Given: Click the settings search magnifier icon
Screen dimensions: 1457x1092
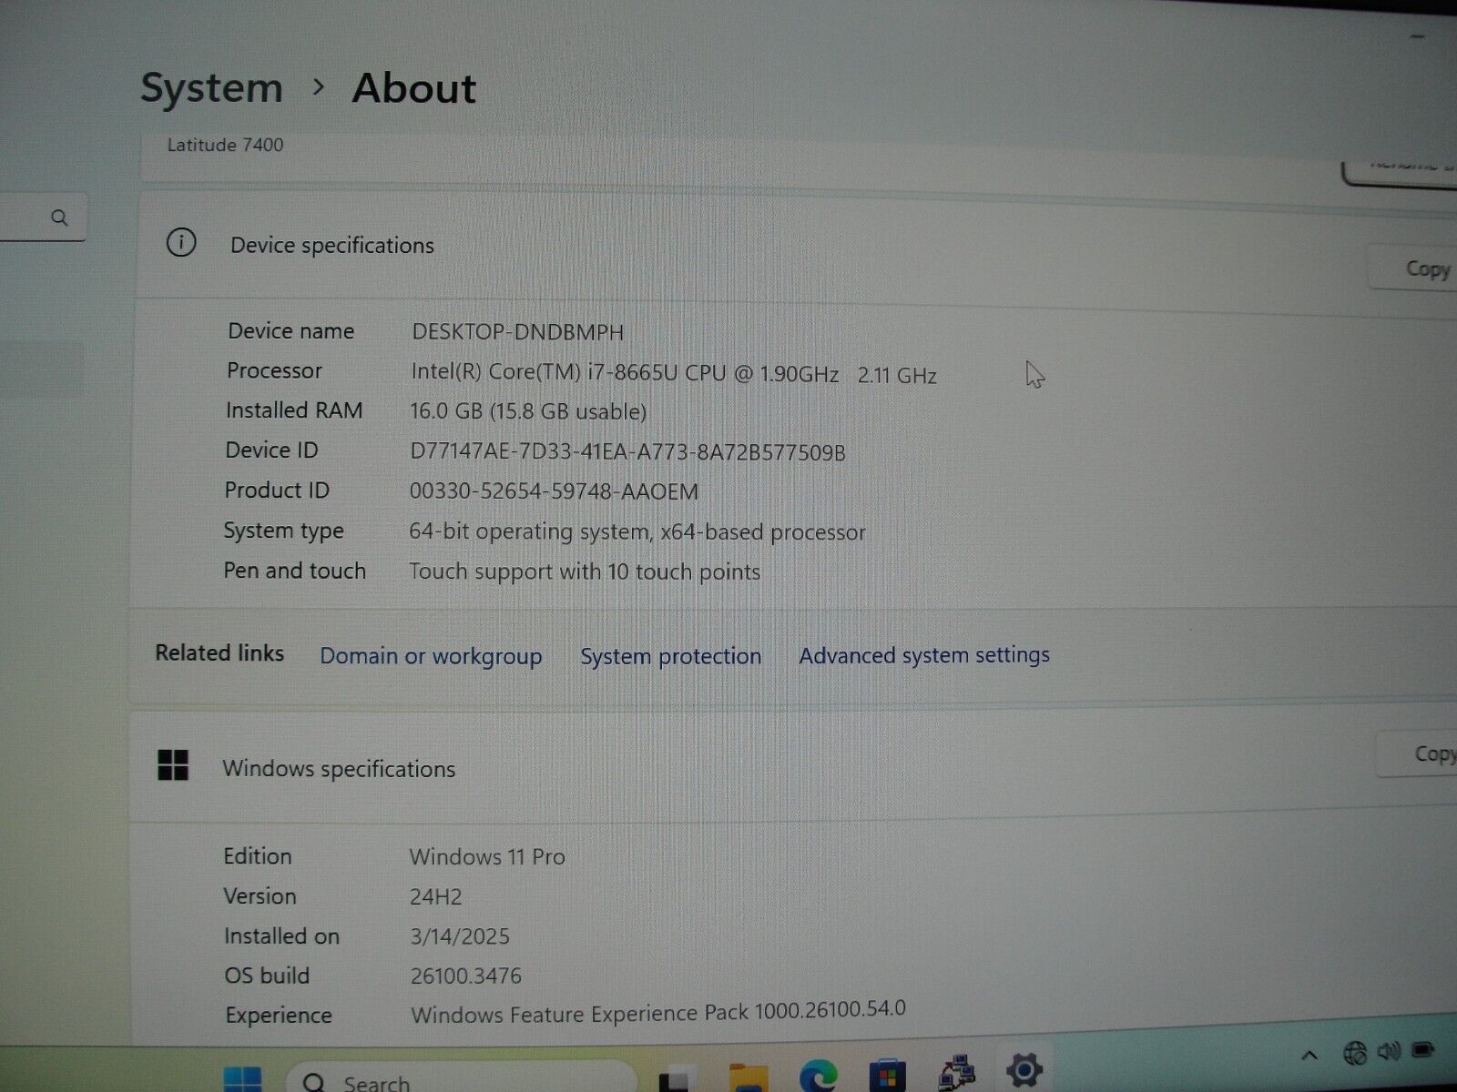Looking at the screenshot, I should point(59,217).
